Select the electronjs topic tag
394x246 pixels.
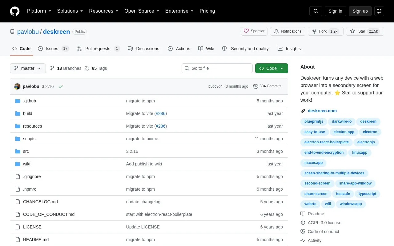point(366,142)
